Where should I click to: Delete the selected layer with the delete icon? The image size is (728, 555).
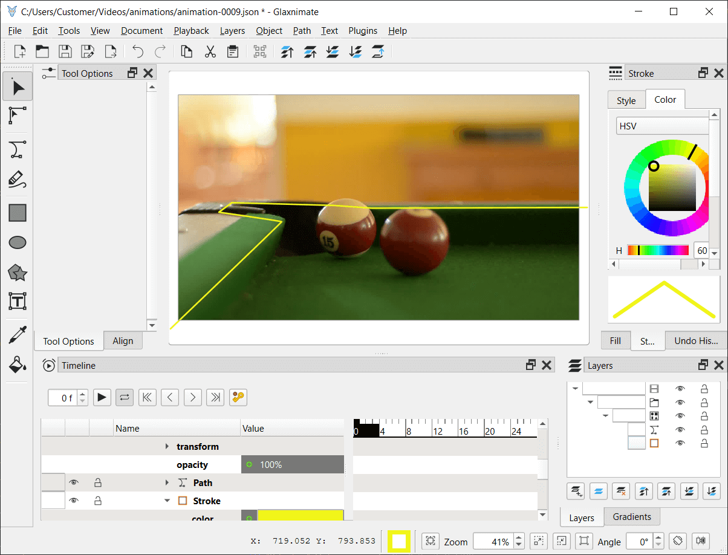coord(621,491)
